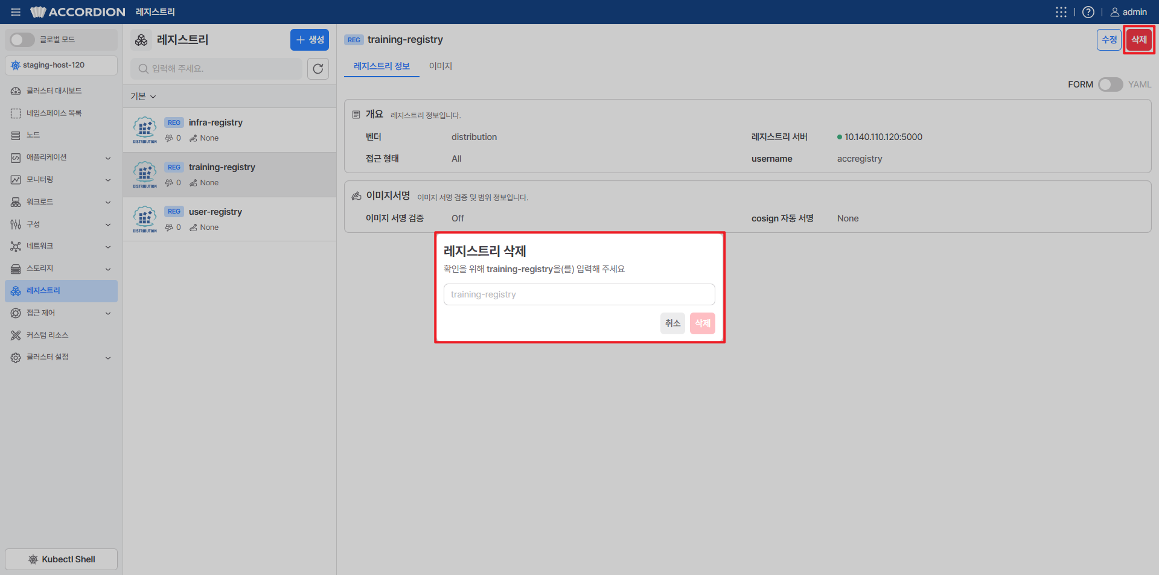Screen dimensions: 1159x575
Task: Open the help question mark icon
Action: pos(1088,12)
